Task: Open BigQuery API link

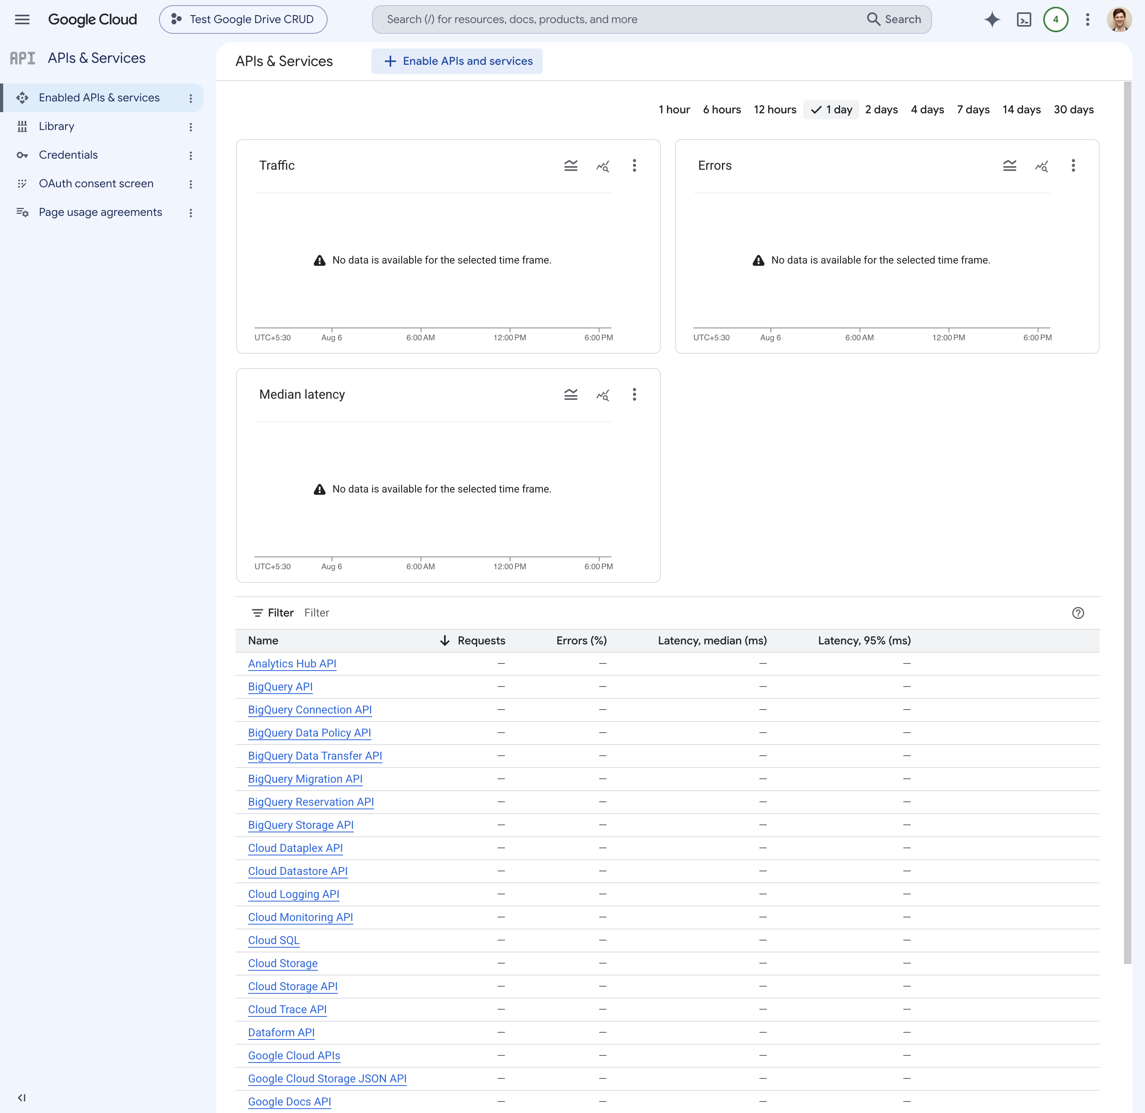Action: 280,687
